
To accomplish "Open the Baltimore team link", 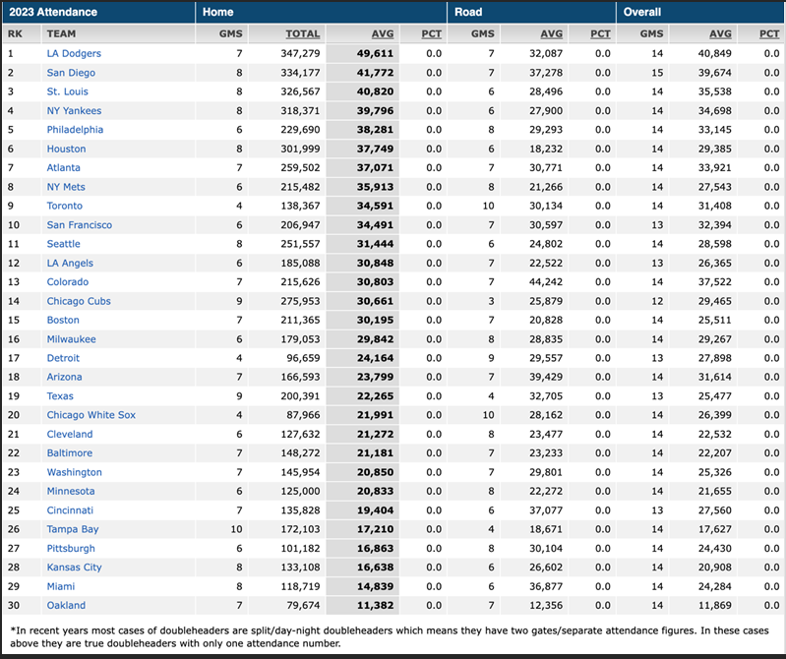I will tap(69, 453).
